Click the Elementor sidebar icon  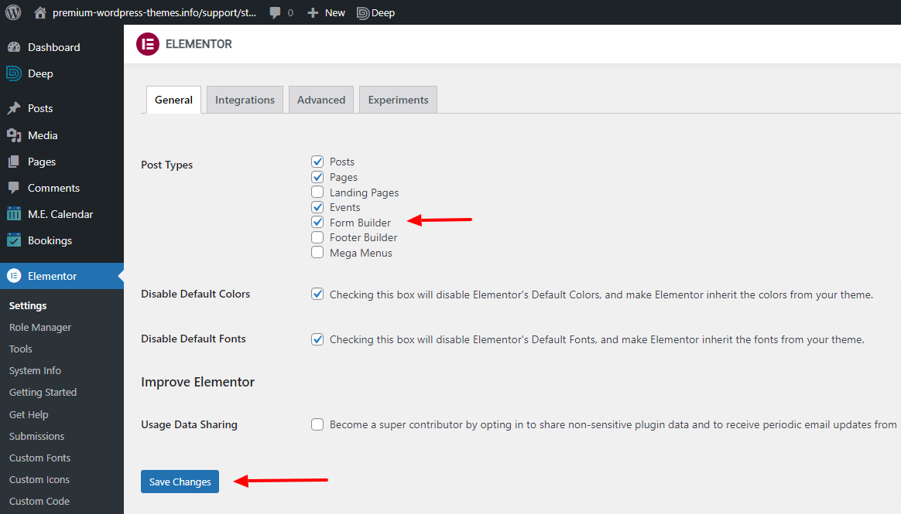(14, 276)
